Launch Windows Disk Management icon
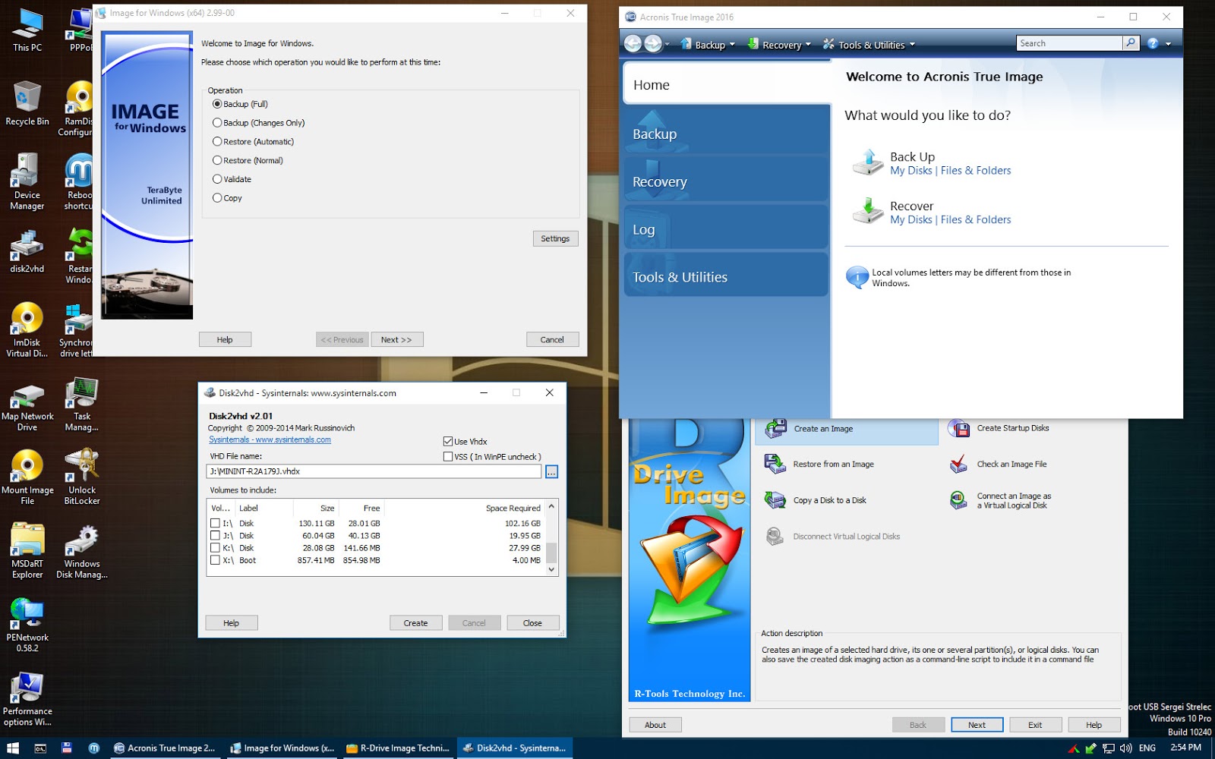This screenshot has height=759, width=1215. pyautogui.click(x=82, y=551)
